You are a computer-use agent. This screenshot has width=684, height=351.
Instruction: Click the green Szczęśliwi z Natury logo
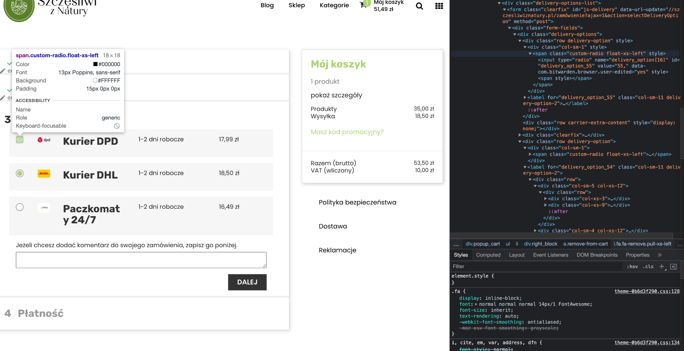19,9
